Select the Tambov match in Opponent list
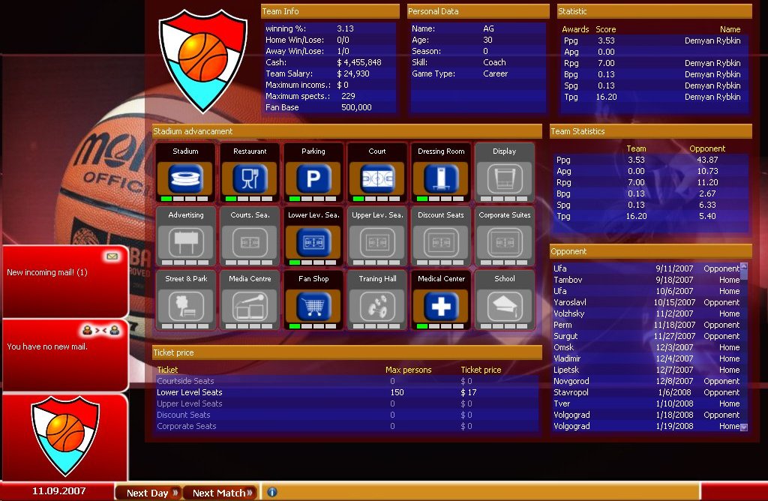This screenshot has width=768, height=501. coord(646,280)
